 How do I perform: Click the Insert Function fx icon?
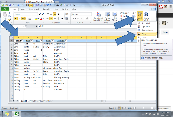(x=36, y=26)
